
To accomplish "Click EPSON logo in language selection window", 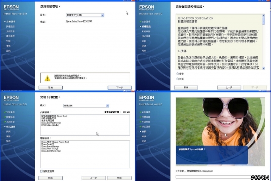I will point(11,8).
